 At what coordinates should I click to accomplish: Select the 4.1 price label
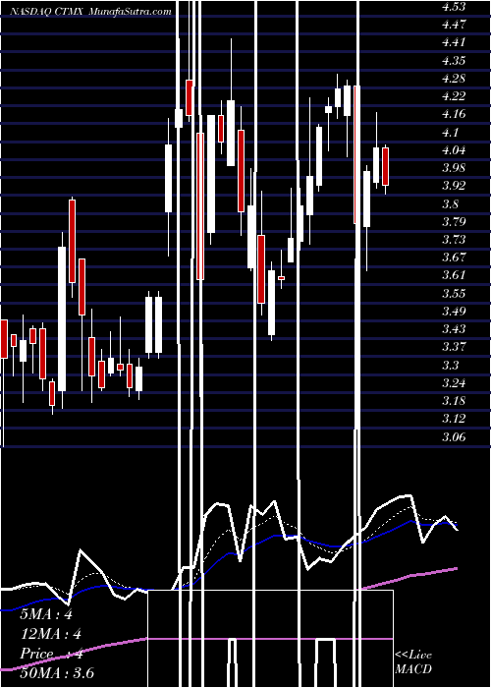click(451, 132)
